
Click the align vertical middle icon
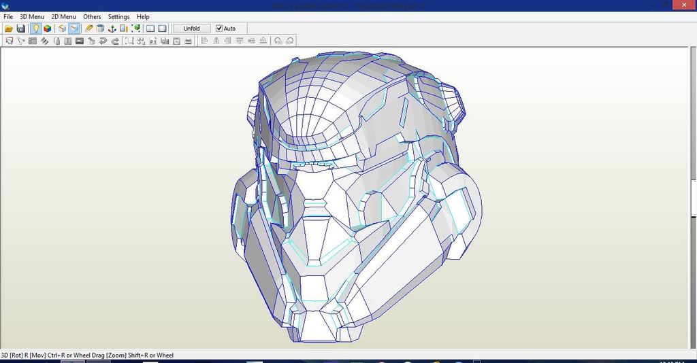[251, 41]
